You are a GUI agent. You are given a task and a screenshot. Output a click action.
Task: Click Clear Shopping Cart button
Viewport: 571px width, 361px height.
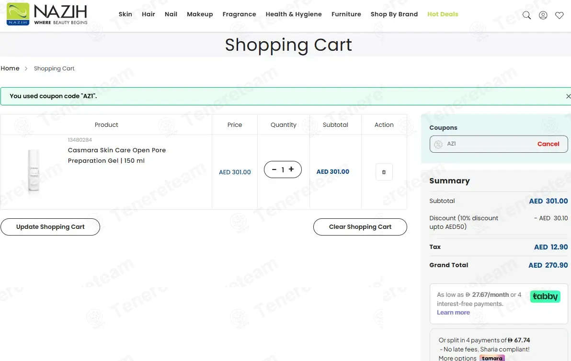pos(360,227)
